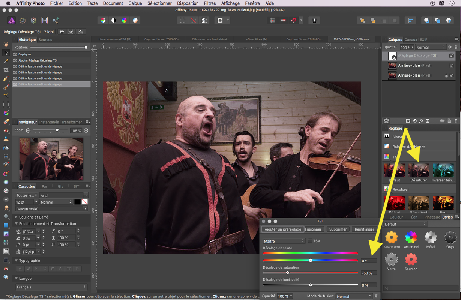Click the zoom in plus icon in Navigateur
Image resolution: width=461 pixels, height=300 pixels.
pyautogui.click(x=86, y=130)
